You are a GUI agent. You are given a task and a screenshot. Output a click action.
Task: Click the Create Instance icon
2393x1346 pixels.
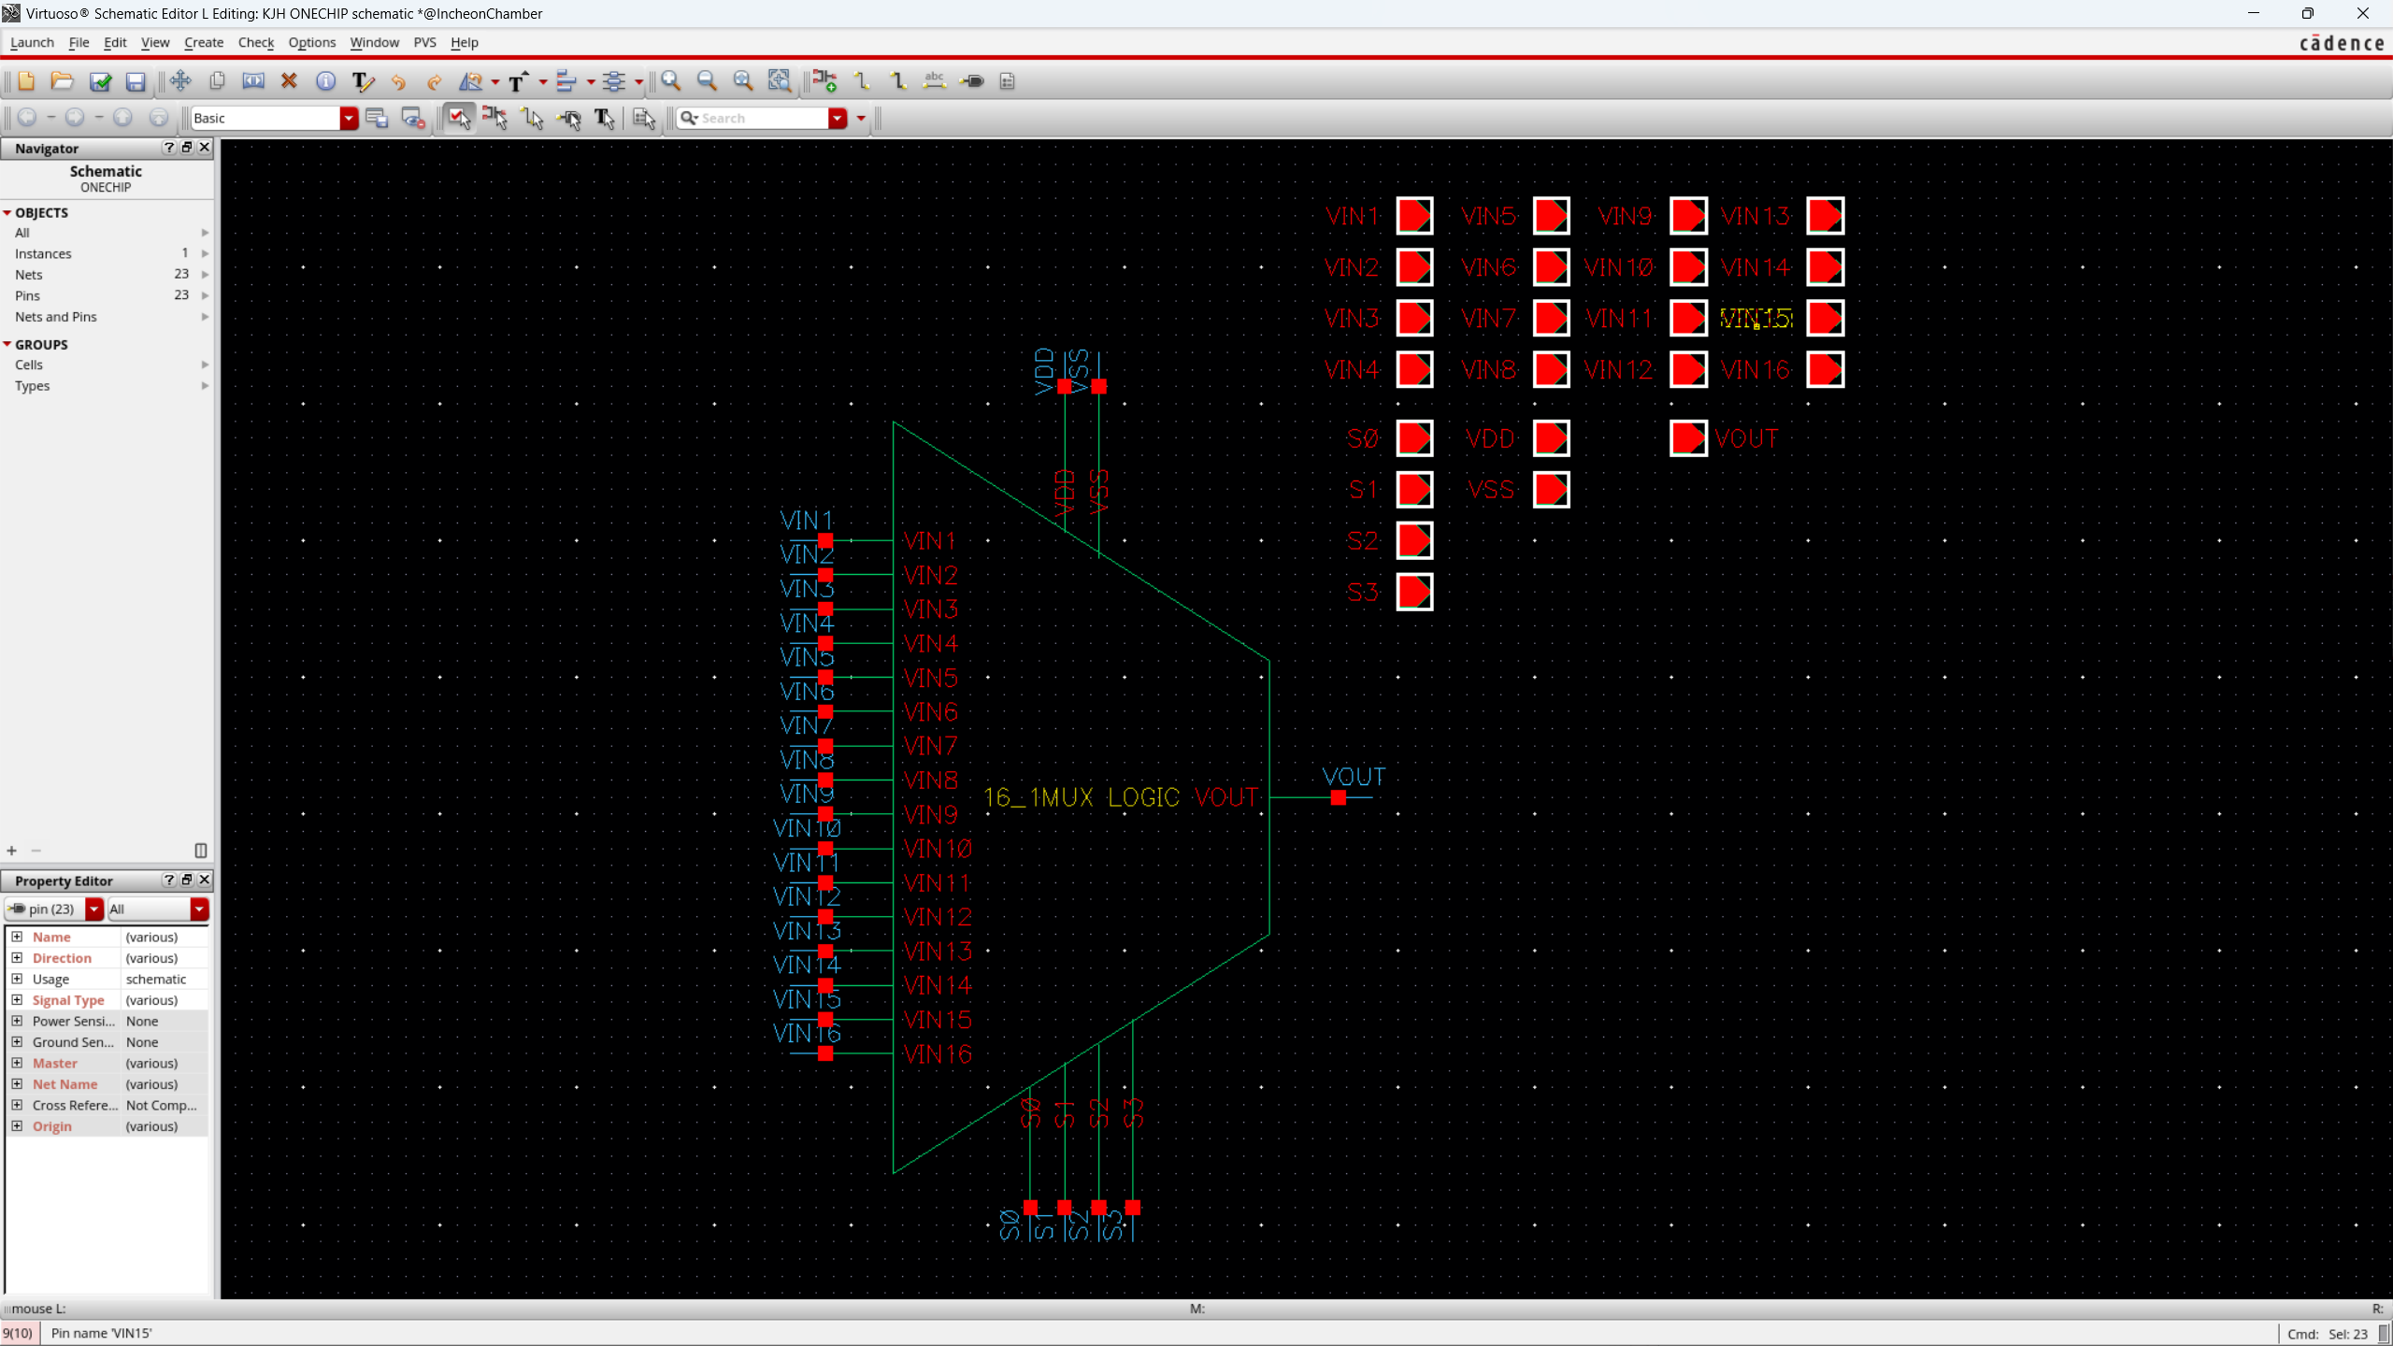point(824,81)
